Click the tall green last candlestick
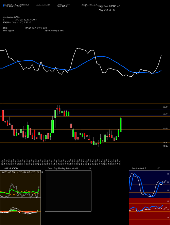This screenshot has height=225, width=170. (x=121, y=125)
